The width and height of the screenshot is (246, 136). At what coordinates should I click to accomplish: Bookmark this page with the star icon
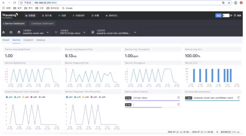pos(229,3)
